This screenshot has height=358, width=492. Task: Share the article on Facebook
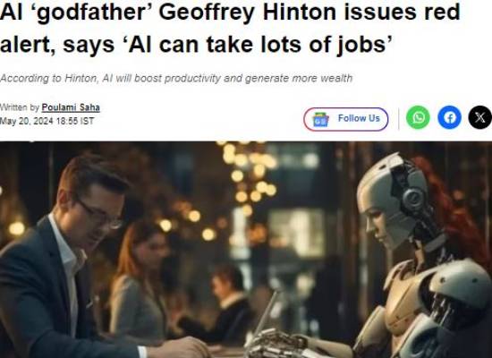pos(449,117)
